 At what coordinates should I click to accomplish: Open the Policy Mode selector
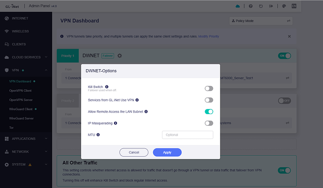(261, 21)
